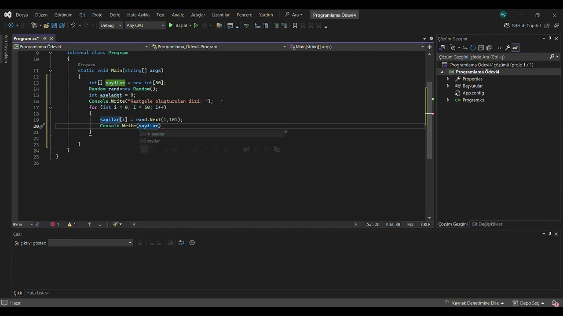Image resolution: width=563 pixels, height=316 pixels.
Task: Comment out selected lines with the toolbar icon
Action: pyautogui.click(x=276, y=25)
